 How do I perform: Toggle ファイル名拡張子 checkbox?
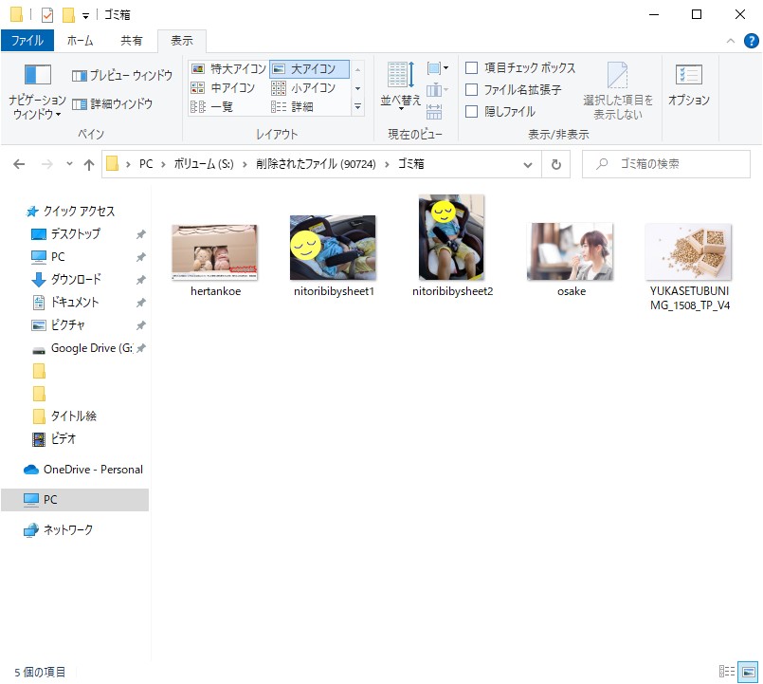(471, 90)
